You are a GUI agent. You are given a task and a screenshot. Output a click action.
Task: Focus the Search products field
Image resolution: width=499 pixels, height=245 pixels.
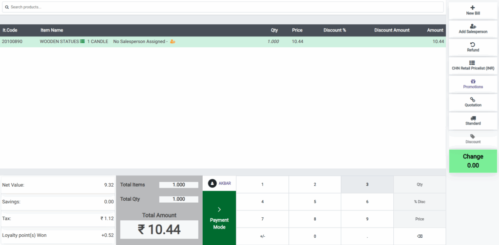point(223,7)
